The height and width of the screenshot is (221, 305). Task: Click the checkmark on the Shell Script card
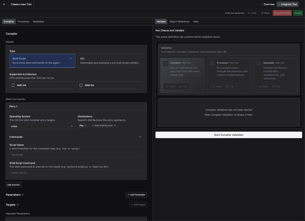click(x=71, y=59)
